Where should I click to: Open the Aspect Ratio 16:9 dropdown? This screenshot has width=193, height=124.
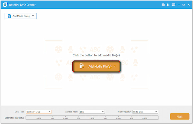click(92, 112)
